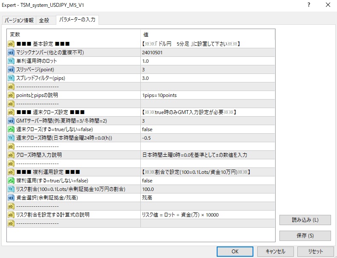Click the separator row icon below スプレッドフィルター
337x258 pixels.
[x=11, y=87]
